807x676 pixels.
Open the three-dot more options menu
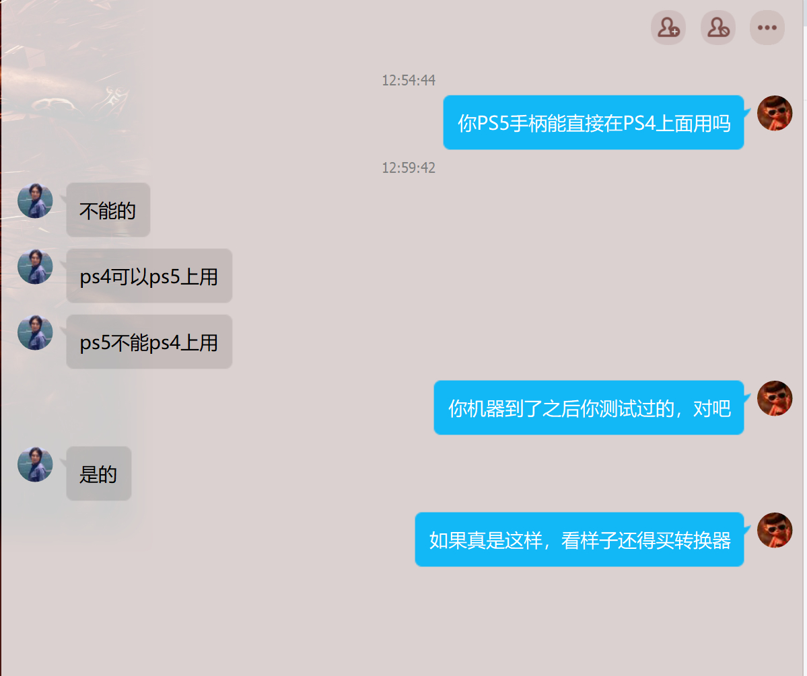tap(767, 28)
